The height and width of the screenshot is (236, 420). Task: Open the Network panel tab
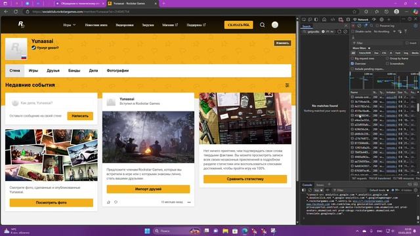(x=360, y=20)
